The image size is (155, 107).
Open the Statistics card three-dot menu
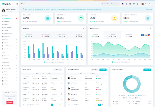[x=83, y=29]
